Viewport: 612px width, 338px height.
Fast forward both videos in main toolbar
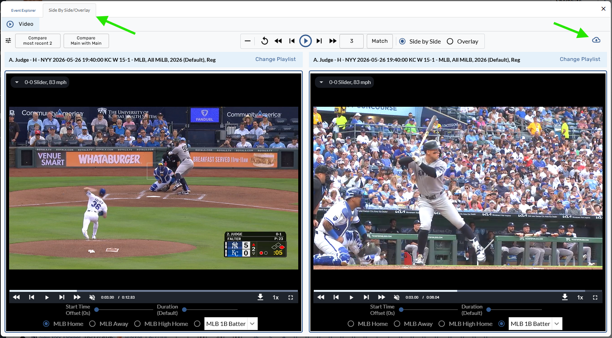(333, 41)
